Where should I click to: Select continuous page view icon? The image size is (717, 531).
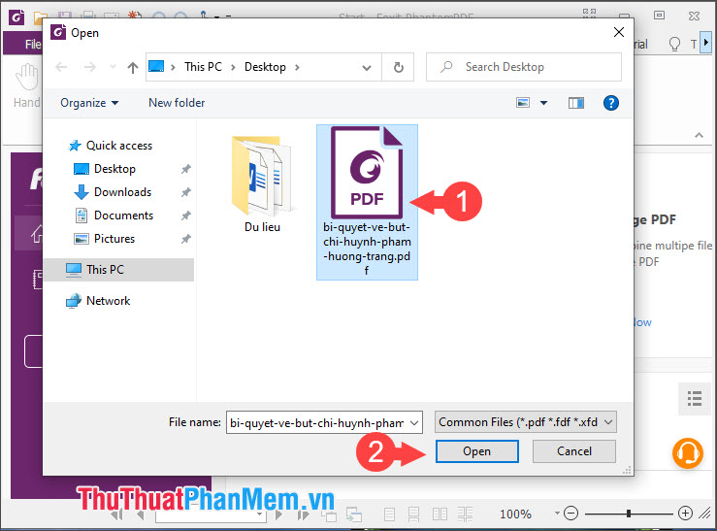tap(414, 514)
